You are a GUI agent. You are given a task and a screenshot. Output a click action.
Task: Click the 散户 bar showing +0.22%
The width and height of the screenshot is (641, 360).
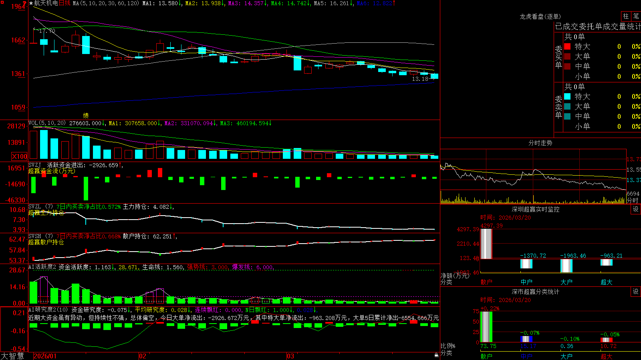(x=486, y=327)
